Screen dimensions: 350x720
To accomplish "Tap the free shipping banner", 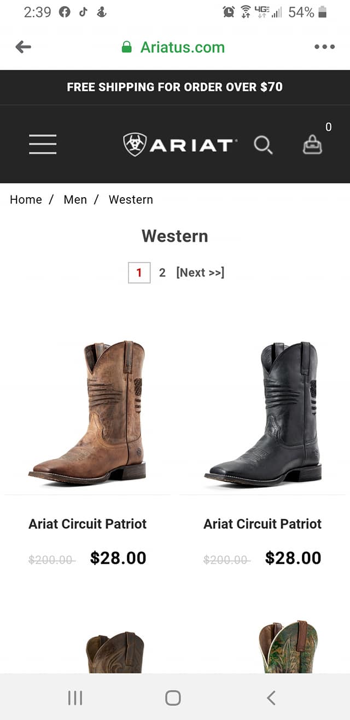I will pos(175,87).
